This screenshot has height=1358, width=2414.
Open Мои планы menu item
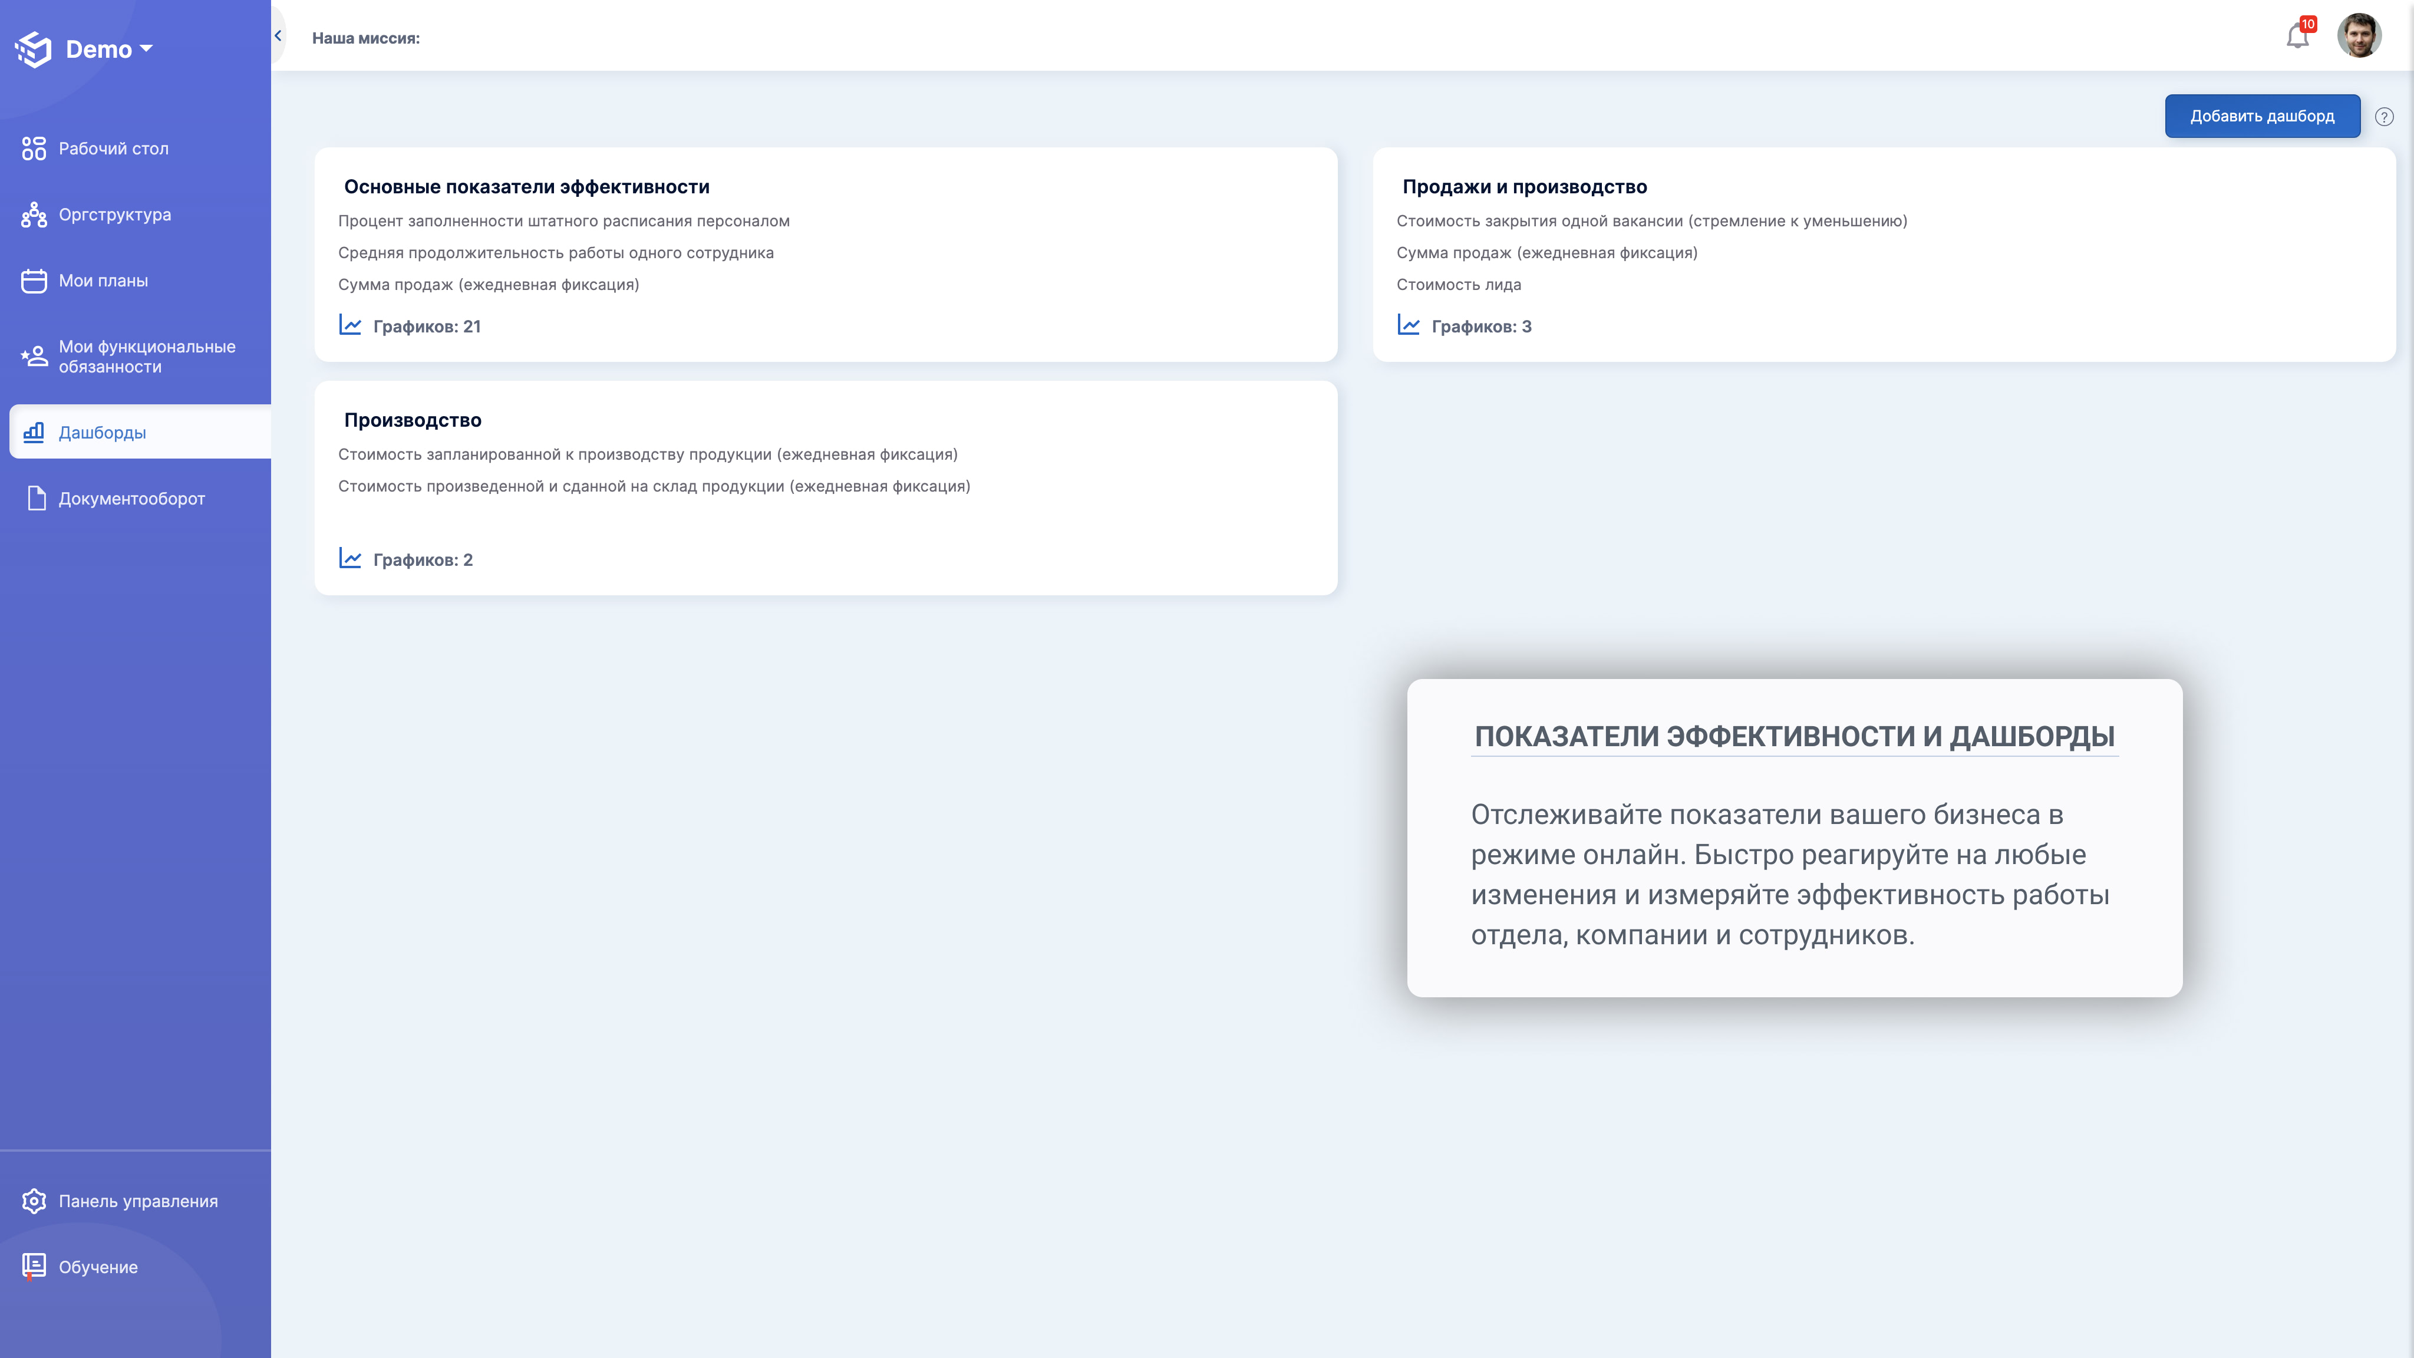[x=103, y=280]
